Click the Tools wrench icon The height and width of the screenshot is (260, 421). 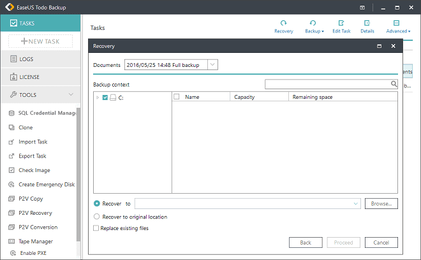pyautogui.click(x=13, y=94)
